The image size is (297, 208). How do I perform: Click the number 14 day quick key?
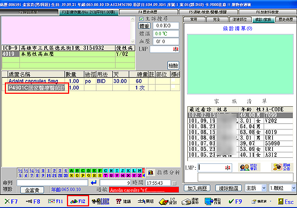(49, 176)
